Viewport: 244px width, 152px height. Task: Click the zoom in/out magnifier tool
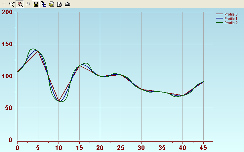pyautogui.click(x=12, y=4)
